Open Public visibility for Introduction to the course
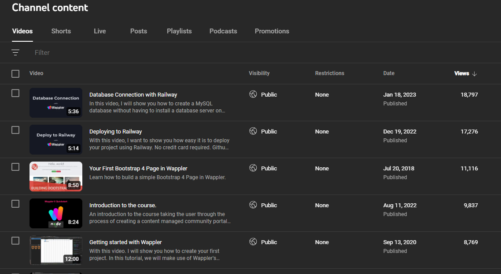 coord(269,205)
